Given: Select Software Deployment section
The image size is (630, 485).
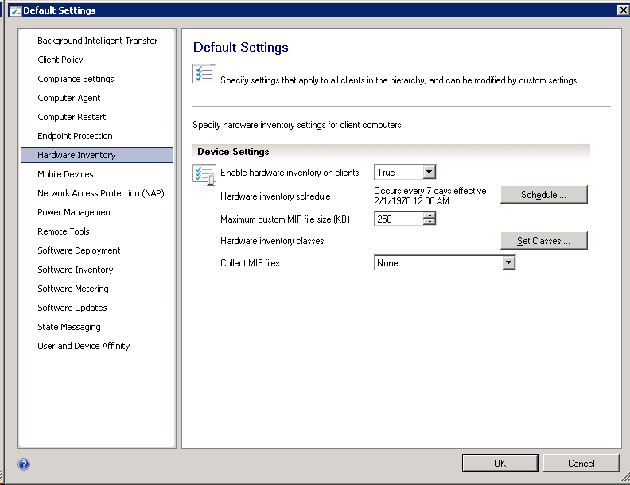Looking at the screenshot, I should [x=97, y=250].
